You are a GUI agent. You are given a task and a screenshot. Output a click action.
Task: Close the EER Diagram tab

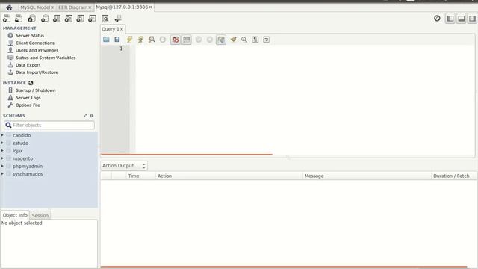90,7
